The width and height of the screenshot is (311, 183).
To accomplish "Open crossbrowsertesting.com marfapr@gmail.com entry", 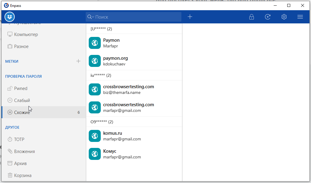I will pyautogui.click(x=134, y=107).
